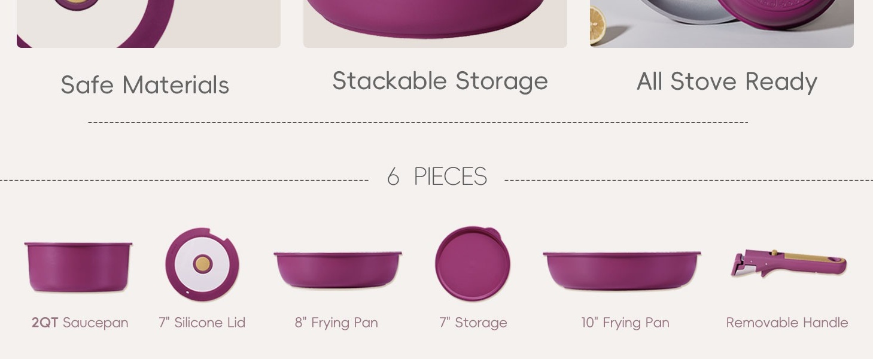873x359 pixels.
Task: Open the Safe Materials feature photo
Action: [148, 23]
